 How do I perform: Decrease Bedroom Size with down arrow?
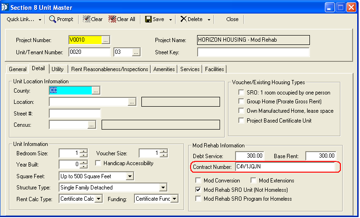coord(84,155)
